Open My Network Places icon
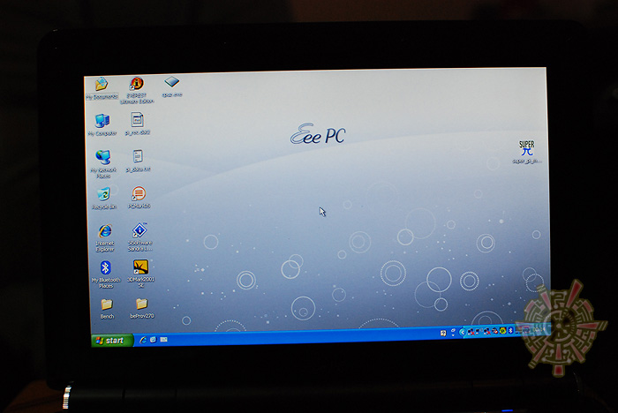 click(x=103, y=163)
